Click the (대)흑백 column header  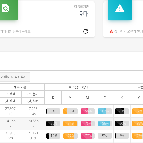10,101
